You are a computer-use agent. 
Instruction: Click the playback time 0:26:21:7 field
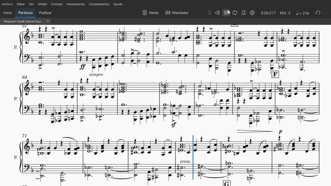tap(268, 13)
